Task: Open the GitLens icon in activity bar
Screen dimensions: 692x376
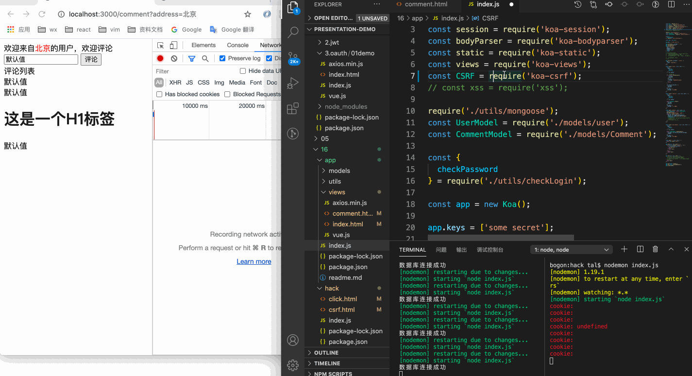Action: coord(293,134)
